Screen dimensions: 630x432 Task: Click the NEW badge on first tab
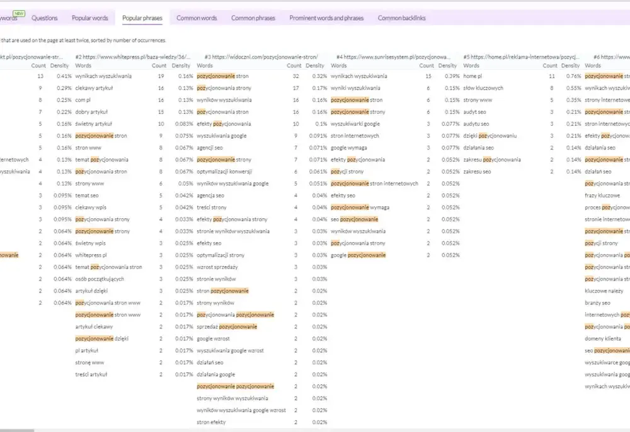point(19,13)
